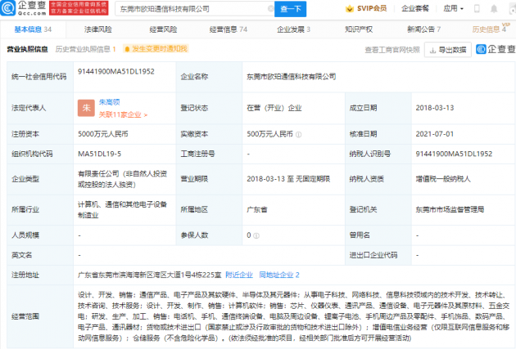Expand 关联11家企业 link arrow
516x349 pixels.
[146, 115]
